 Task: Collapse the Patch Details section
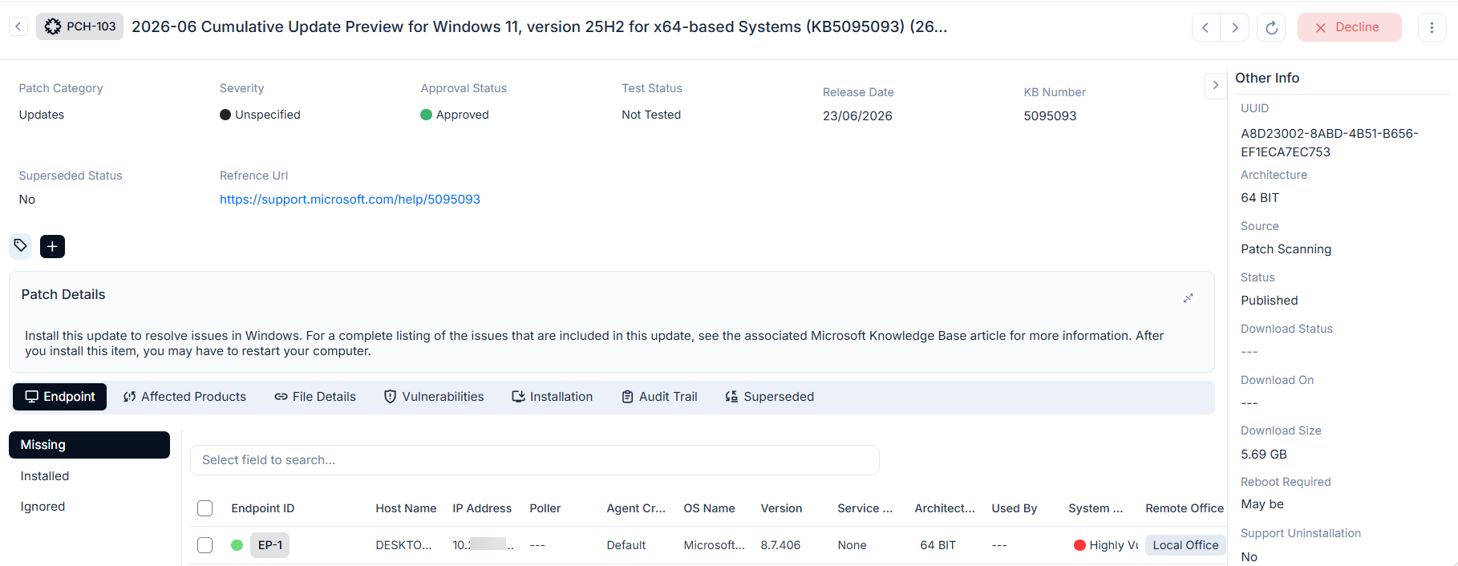point(1188,298)
